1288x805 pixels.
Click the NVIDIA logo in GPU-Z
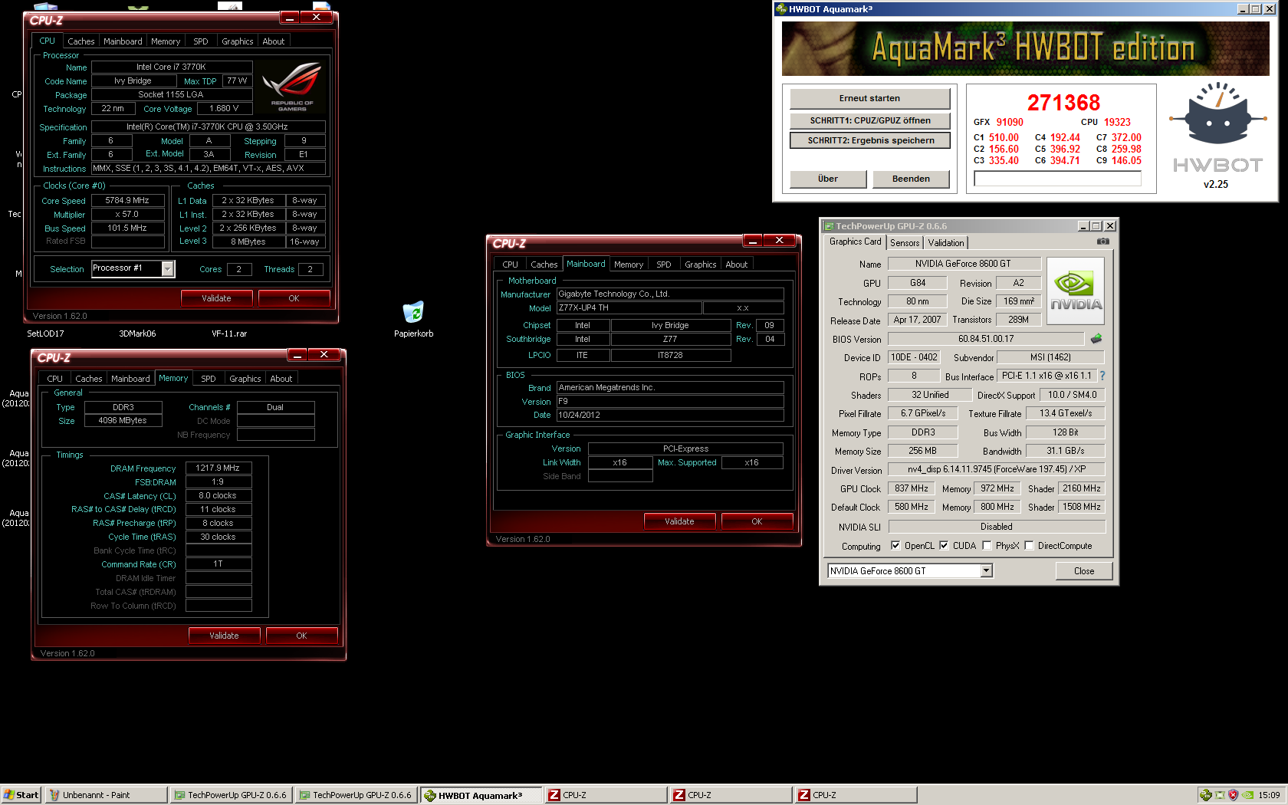[1076, 291]
